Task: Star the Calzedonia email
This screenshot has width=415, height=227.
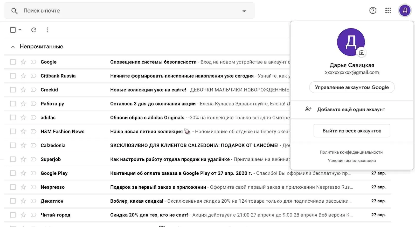Action: [23, 145]
